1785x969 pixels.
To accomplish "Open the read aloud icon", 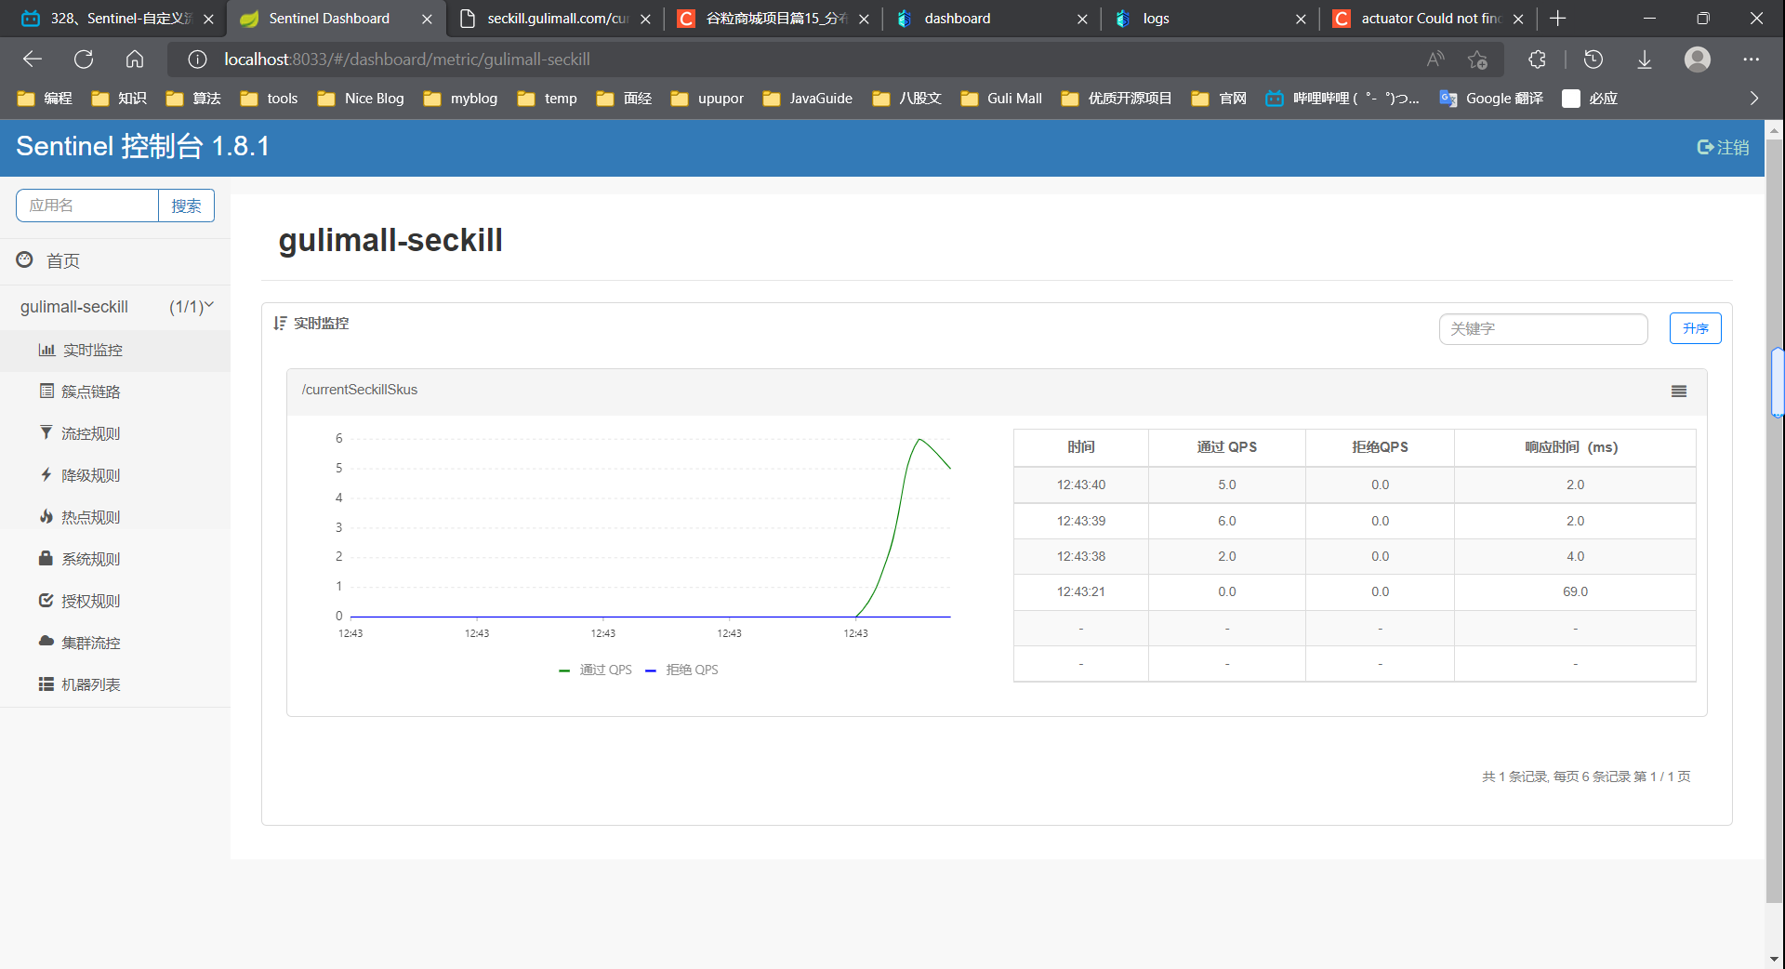I will click(1435, 60).
